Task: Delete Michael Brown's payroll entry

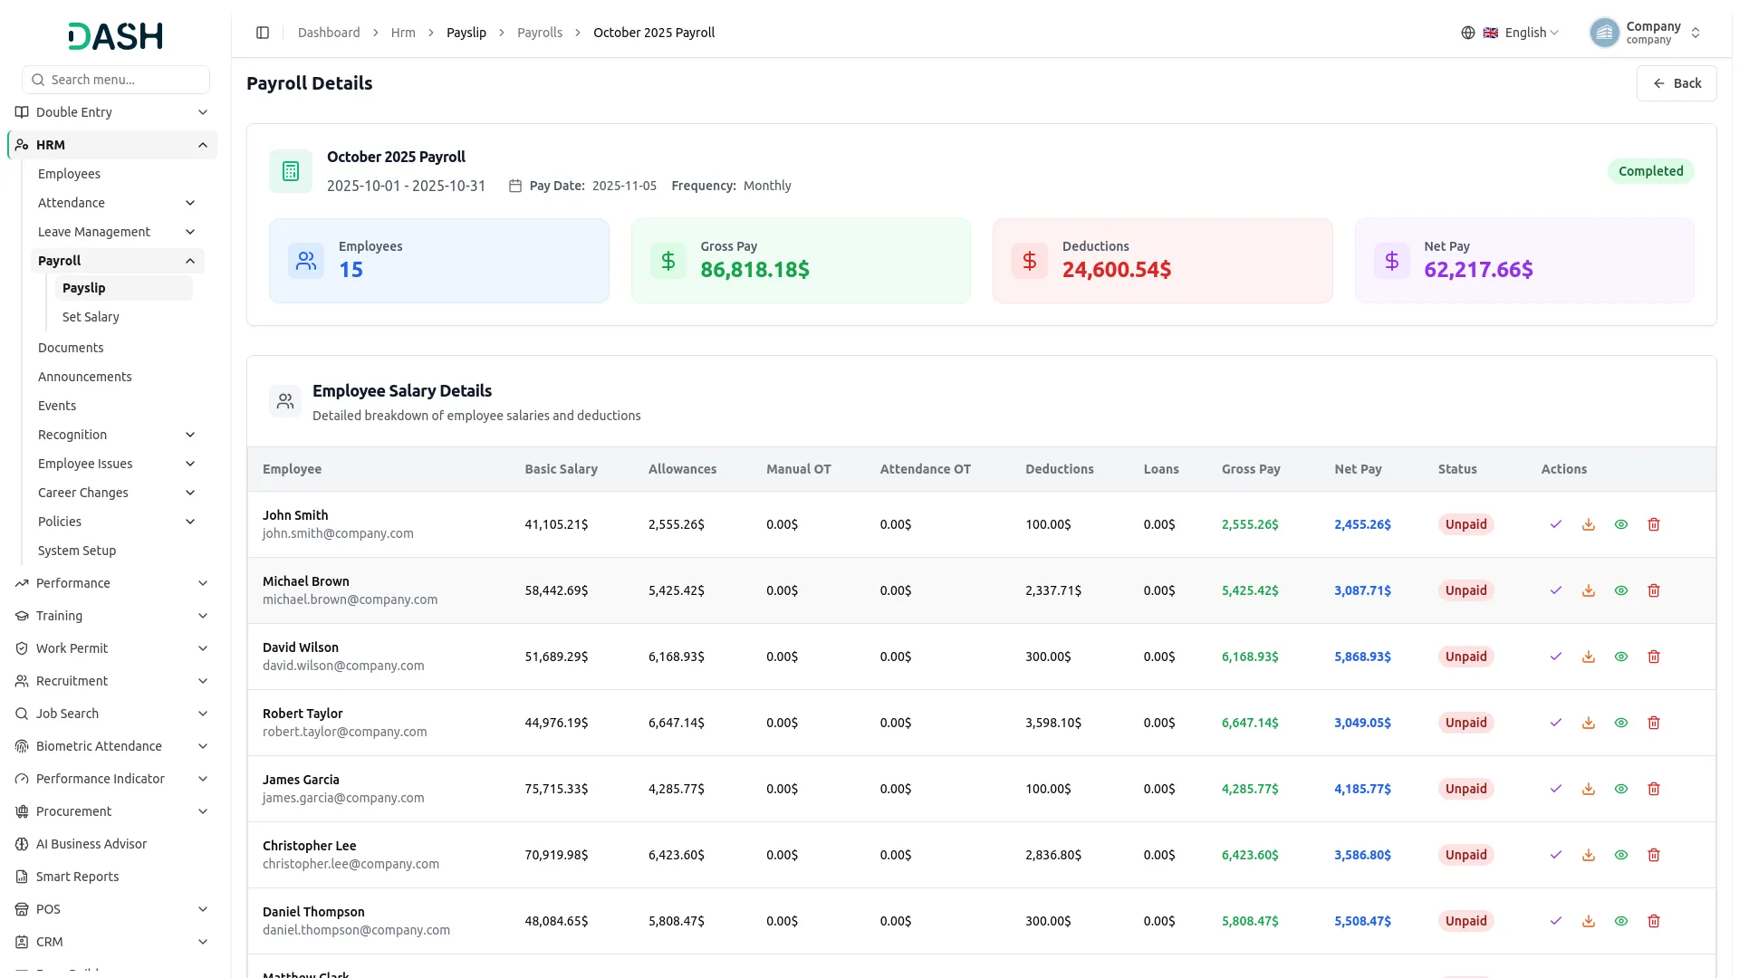Action: coord(1653,590)
